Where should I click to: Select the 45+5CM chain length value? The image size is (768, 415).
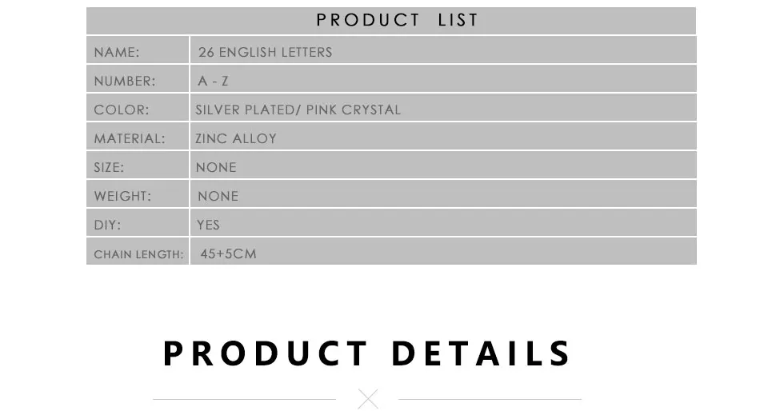[228, 254]
